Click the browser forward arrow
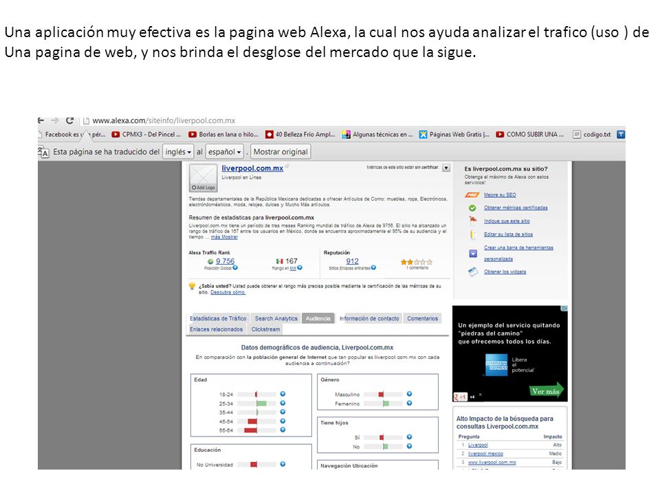The width and height of the screenshot is (660, 495). [55, 120]
